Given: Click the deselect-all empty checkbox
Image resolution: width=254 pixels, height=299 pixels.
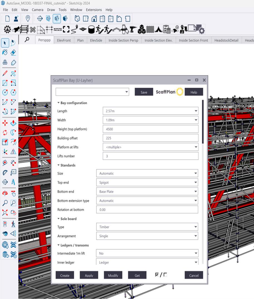Looking at the screenshot, I should 165,275.
